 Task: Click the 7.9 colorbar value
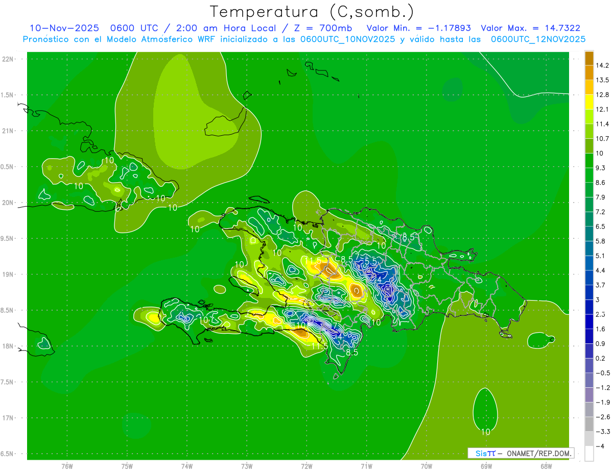click(x=601, y=197)
